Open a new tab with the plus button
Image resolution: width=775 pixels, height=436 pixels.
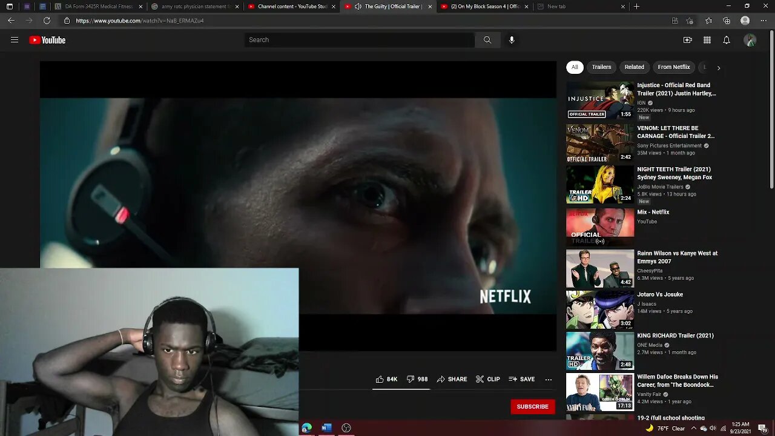636,6
